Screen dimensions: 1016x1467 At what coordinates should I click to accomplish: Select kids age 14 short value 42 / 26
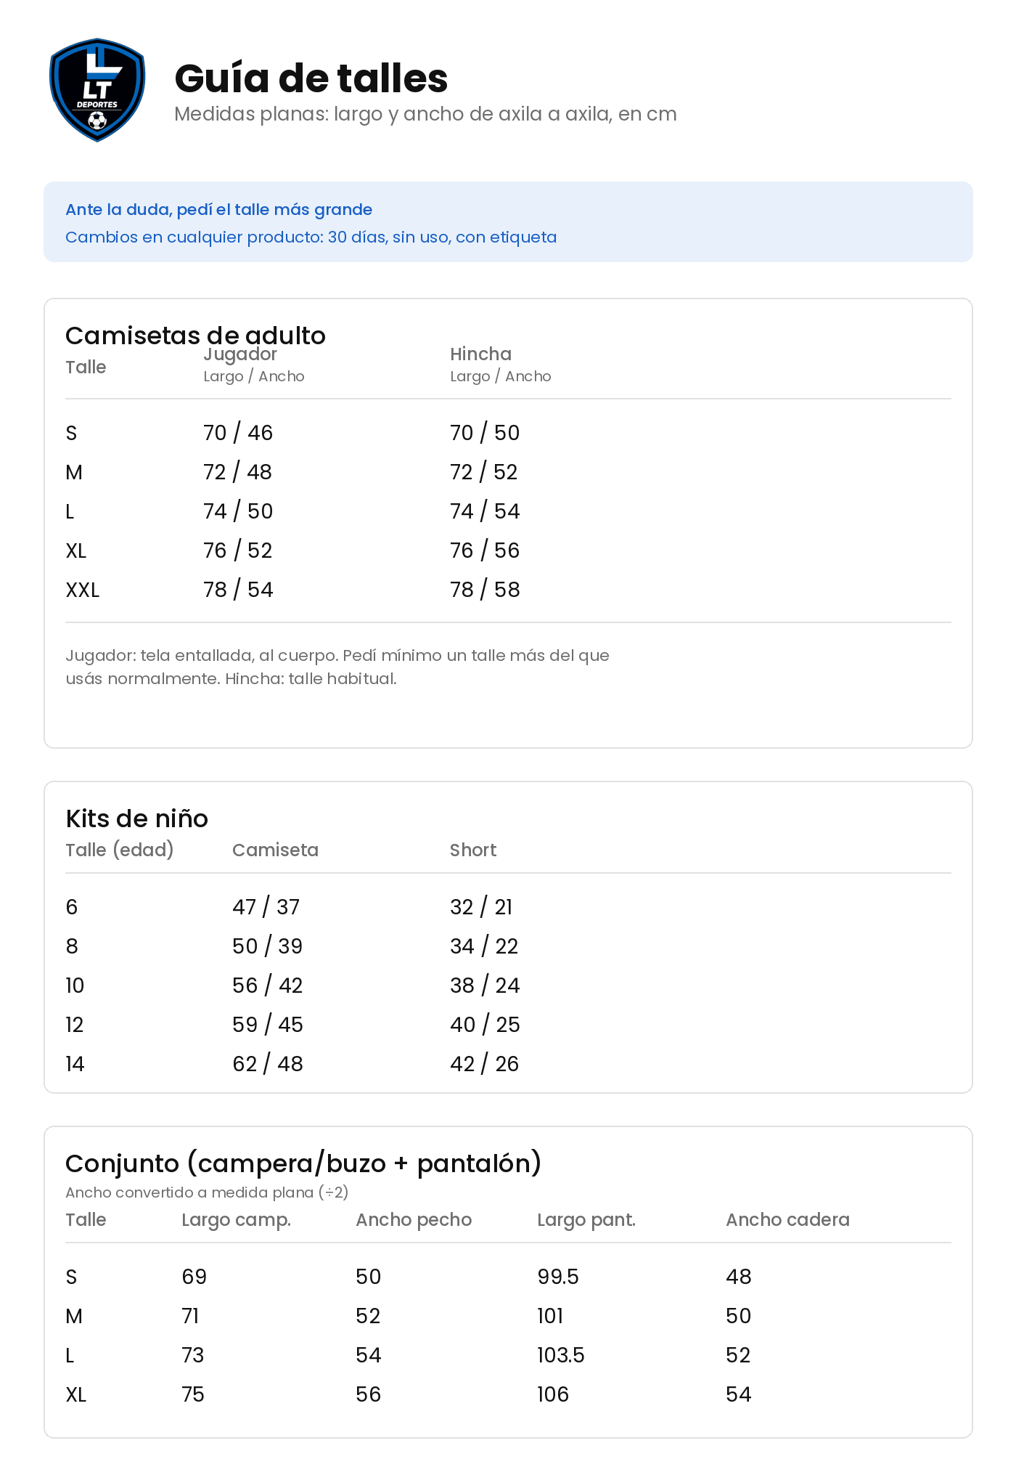click(484, 1064)
